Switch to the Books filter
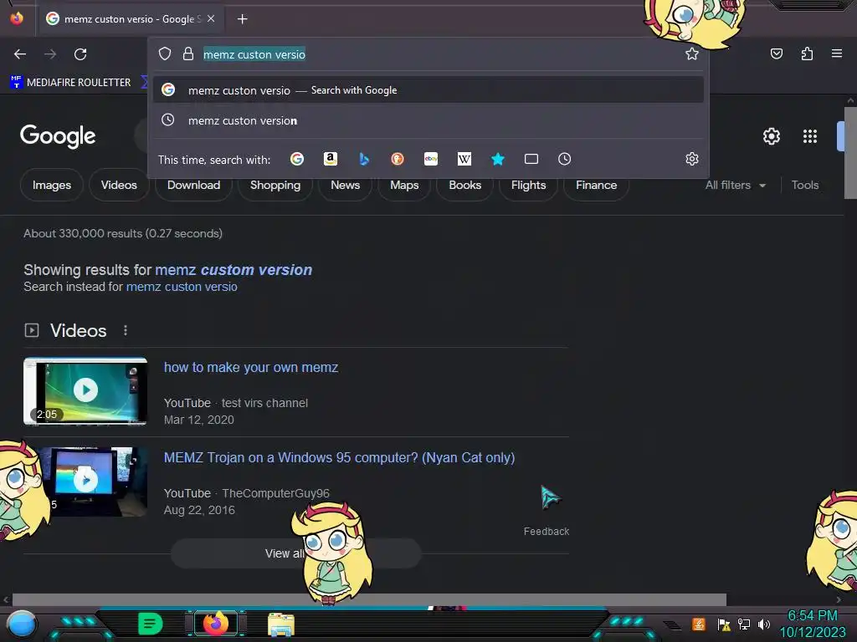 click(464, 185)
